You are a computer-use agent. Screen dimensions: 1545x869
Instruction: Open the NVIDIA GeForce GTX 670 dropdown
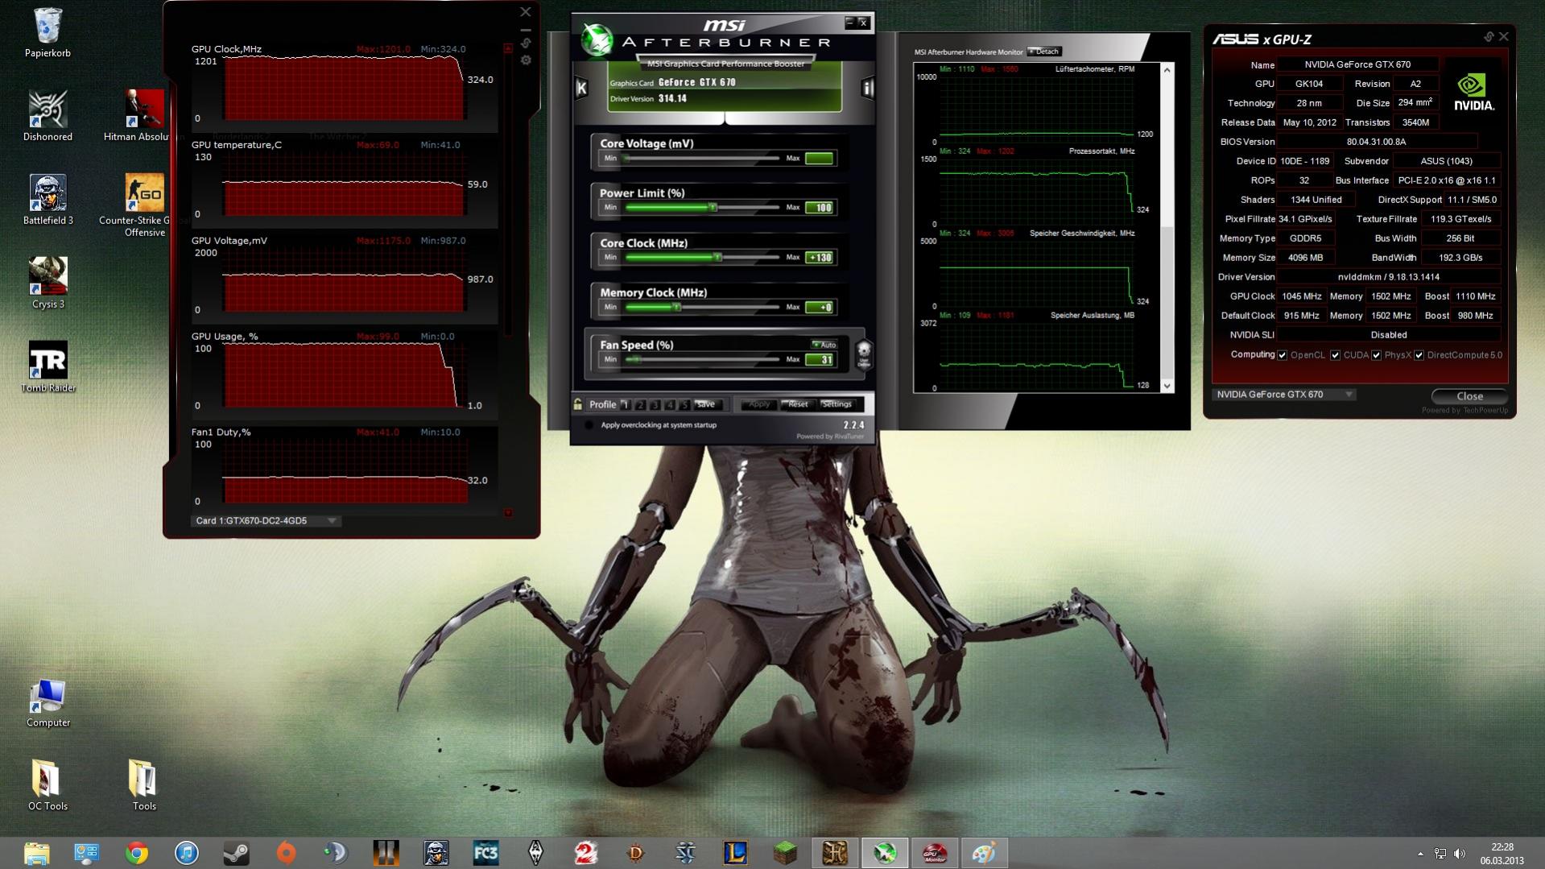(1284, 395)
